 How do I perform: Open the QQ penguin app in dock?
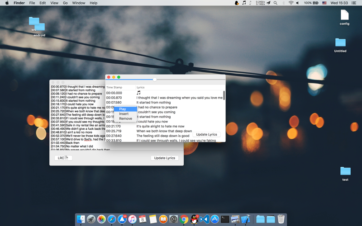pos(194,220)
